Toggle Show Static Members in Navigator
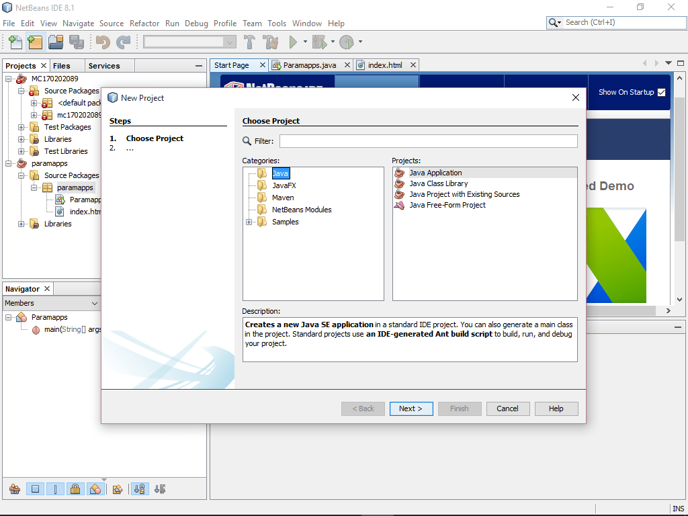The image size is (688, 516). [x=55, y=489]
